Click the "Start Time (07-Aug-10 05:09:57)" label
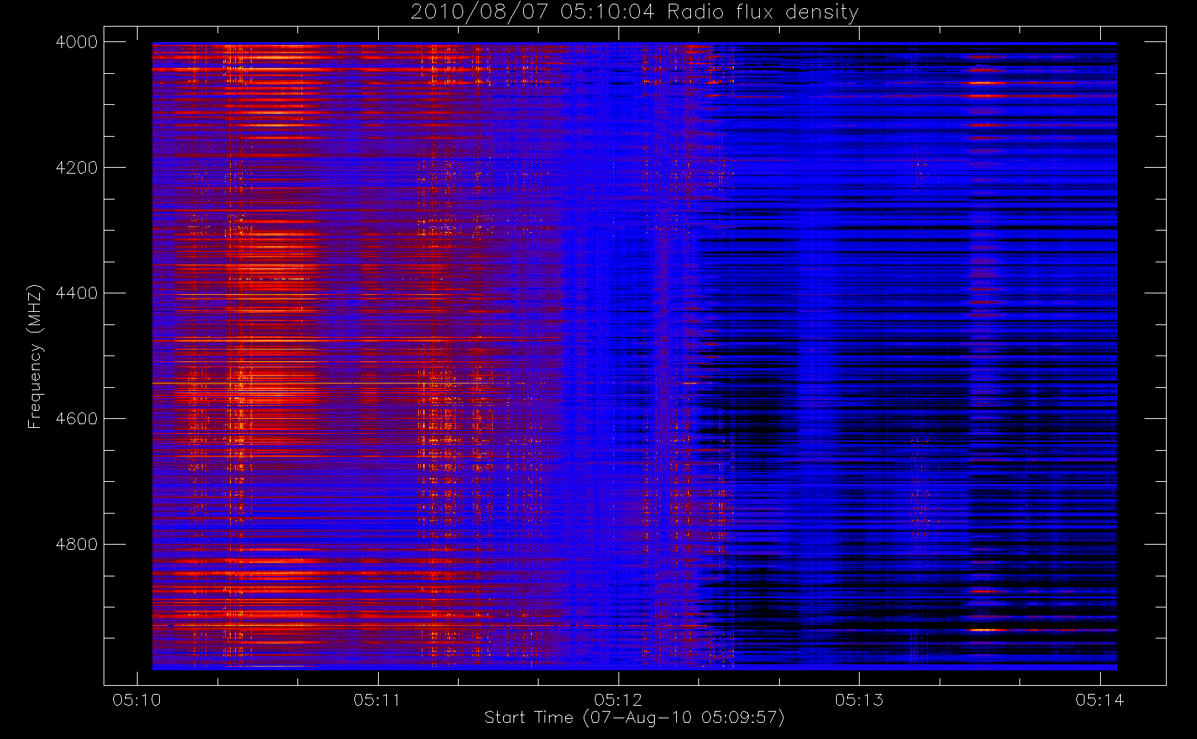Viewport: 1197px width, 739px height. [x=634, y=717]
